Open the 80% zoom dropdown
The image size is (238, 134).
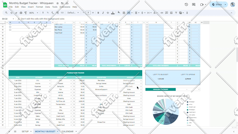[34, 13]
